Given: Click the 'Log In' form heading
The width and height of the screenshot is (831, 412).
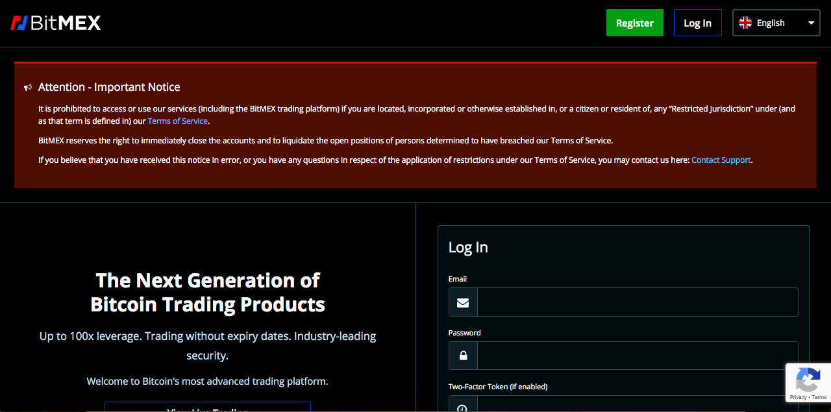Looking at the screenshot, I should [x=468, y=247].
